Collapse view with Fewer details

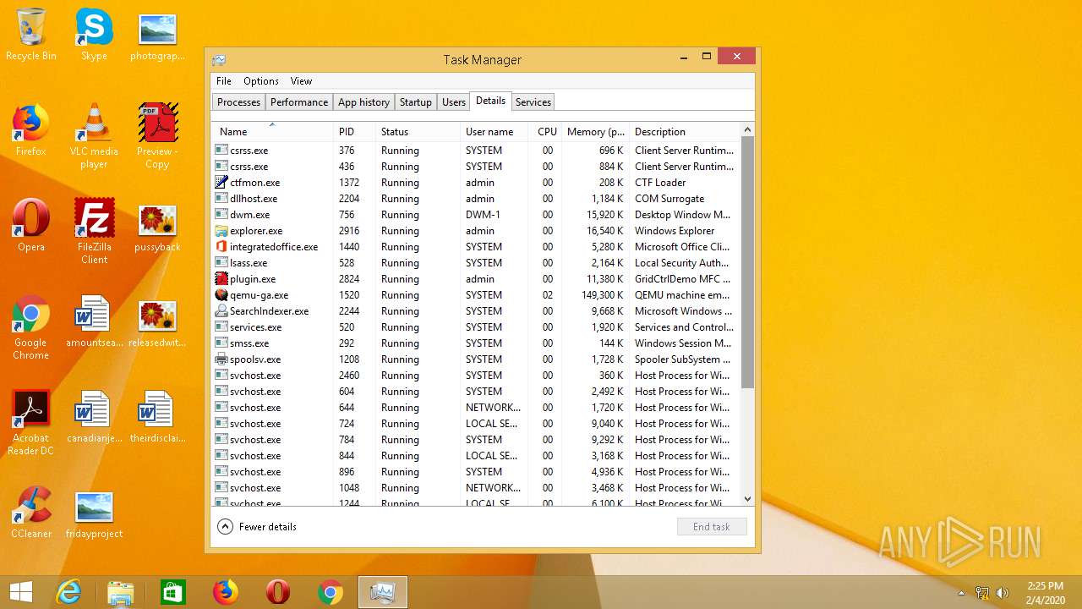(x=258, y=527)
